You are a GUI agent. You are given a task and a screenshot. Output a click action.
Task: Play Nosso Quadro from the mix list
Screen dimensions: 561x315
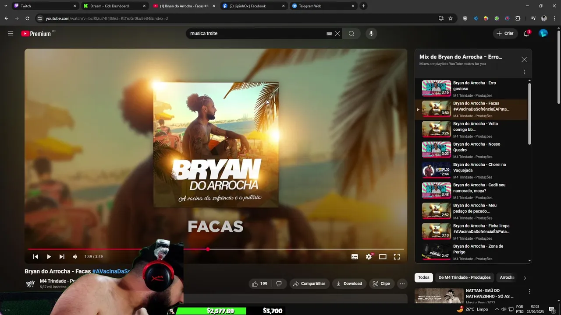472,150
